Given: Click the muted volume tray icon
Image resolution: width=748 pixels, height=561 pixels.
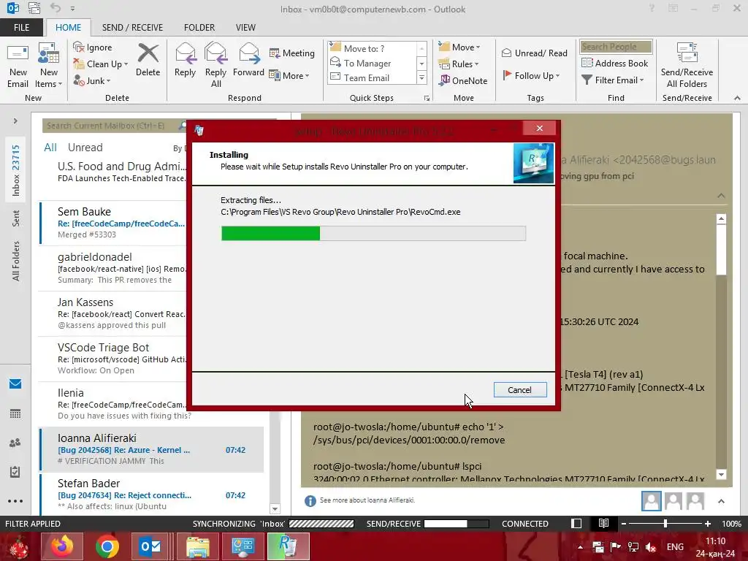Looking at the screenshot, I should tap(651, 547).
